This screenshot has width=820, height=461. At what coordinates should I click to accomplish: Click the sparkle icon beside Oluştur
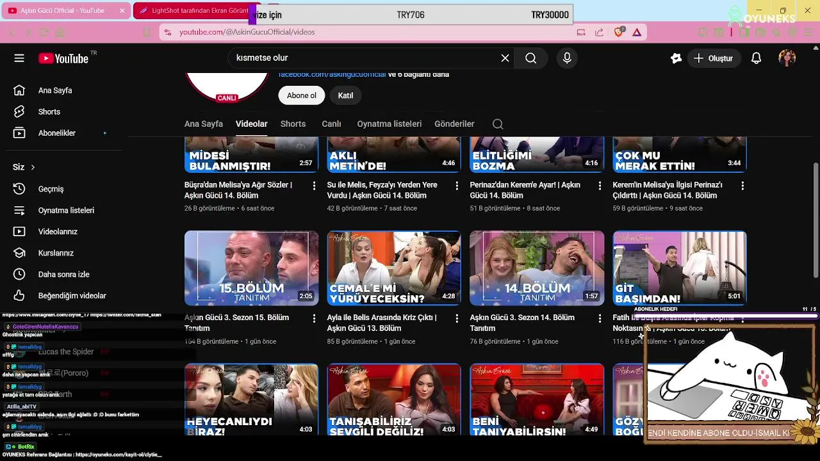click(676, 58)
